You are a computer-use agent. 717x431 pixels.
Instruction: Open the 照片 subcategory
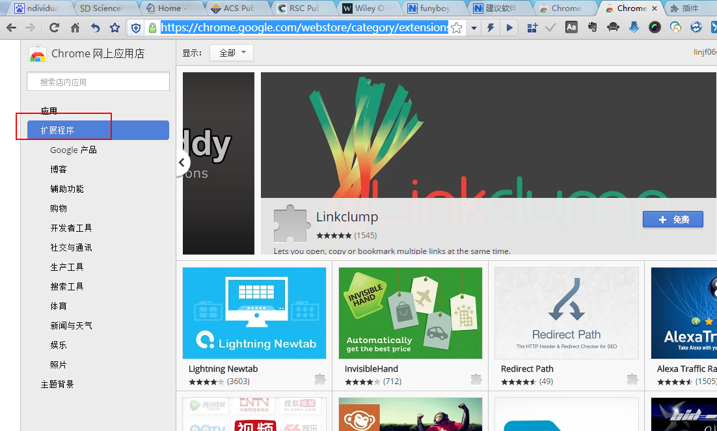tap(59, 365)
